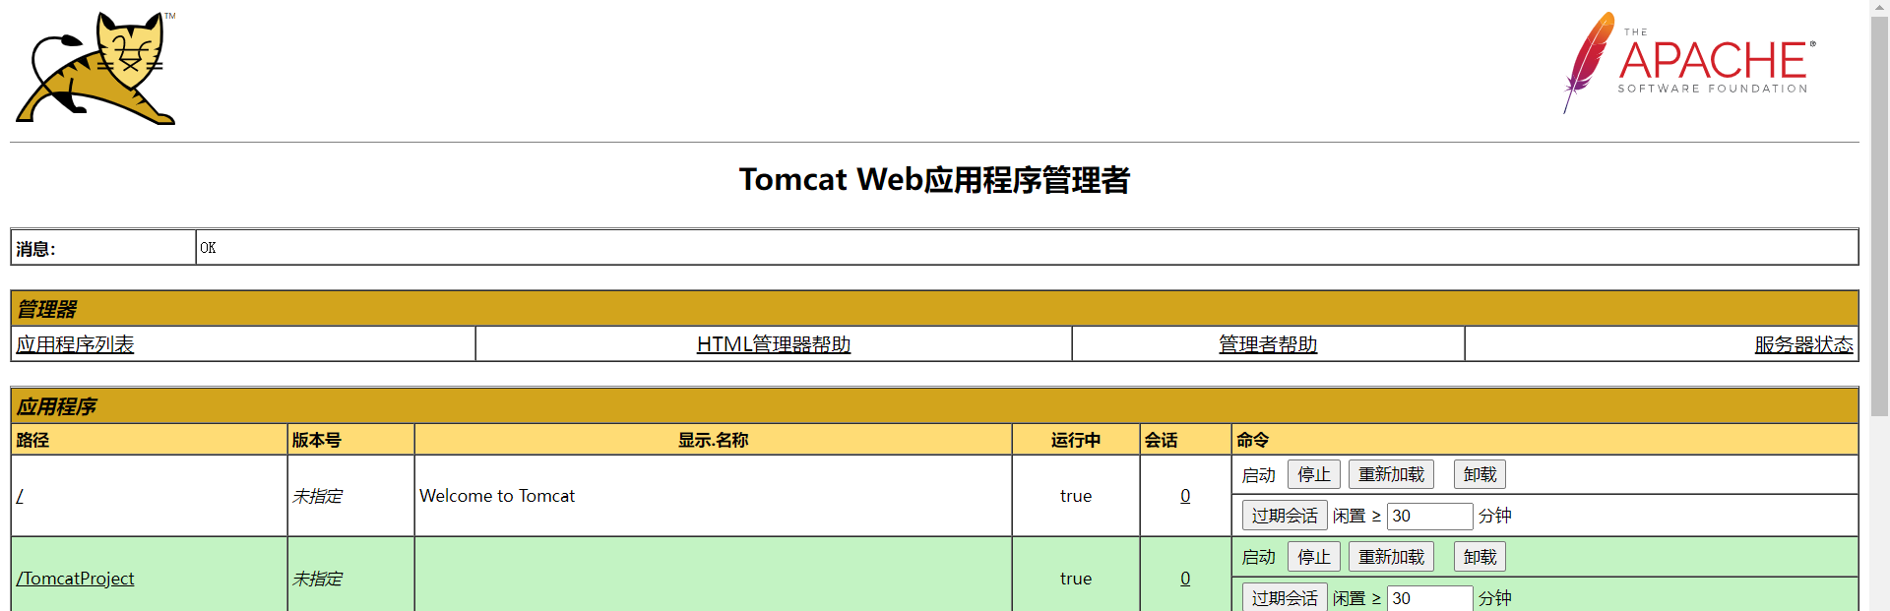The image size is (1890, 611).
Task: Click 停止 for /TomcatProject
Action: coord(1314,557)
